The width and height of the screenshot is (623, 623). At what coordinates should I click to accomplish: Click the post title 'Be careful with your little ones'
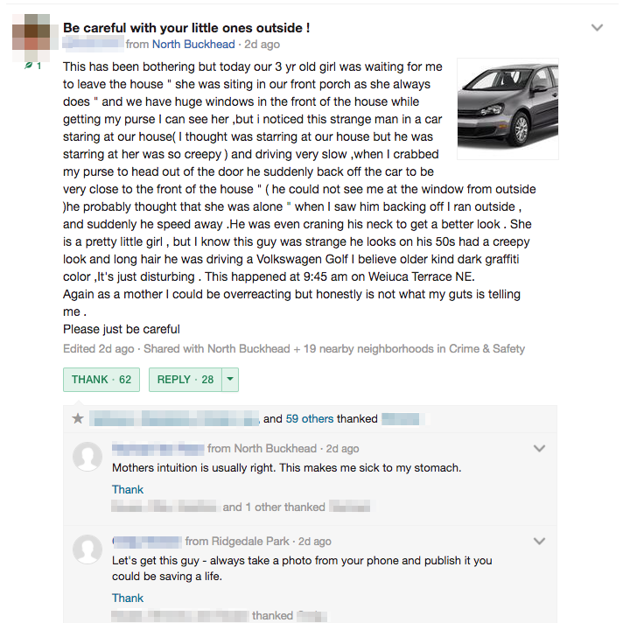pyautogui.click(x=186, y=28)
